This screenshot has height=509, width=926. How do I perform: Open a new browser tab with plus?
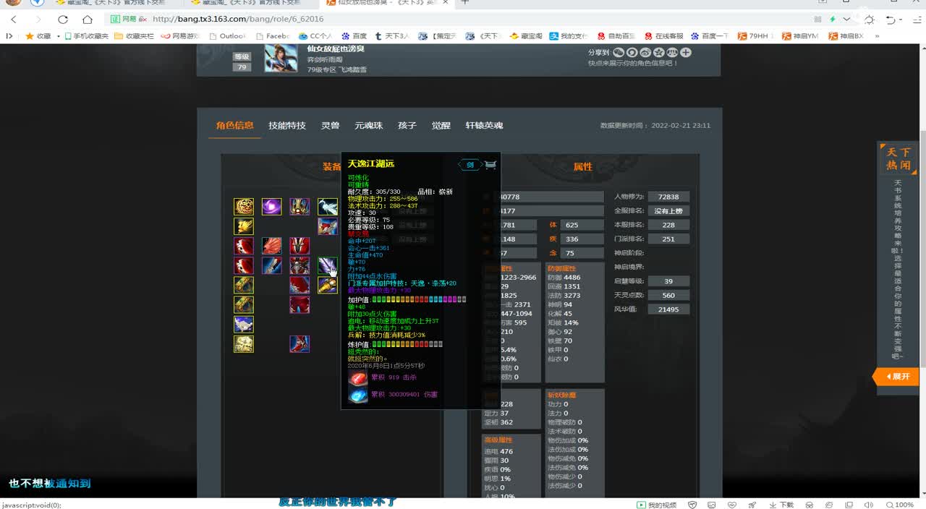[465, 3]
